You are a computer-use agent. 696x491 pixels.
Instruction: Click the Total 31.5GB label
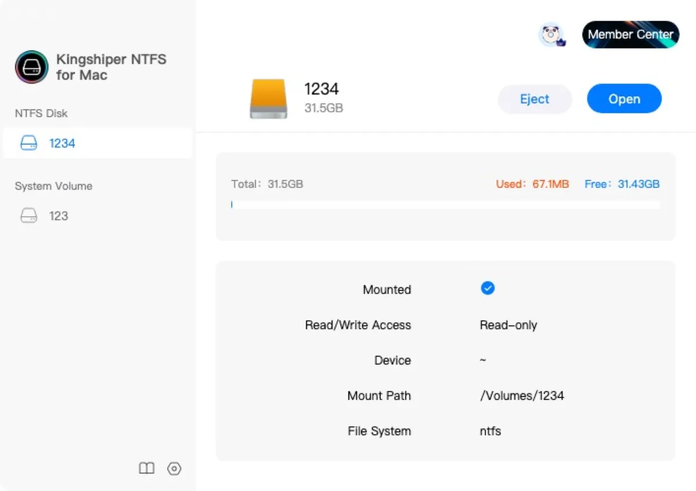(267, 184)
